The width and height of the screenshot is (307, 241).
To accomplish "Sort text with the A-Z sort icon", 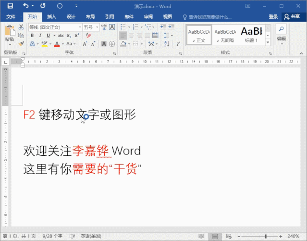I will [167, 44].
